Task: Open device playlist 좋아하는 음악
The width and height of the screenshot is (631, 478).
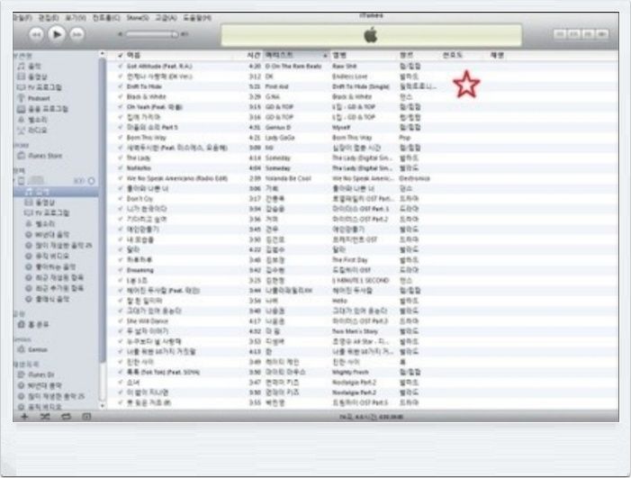Action: tap(50, 266)
